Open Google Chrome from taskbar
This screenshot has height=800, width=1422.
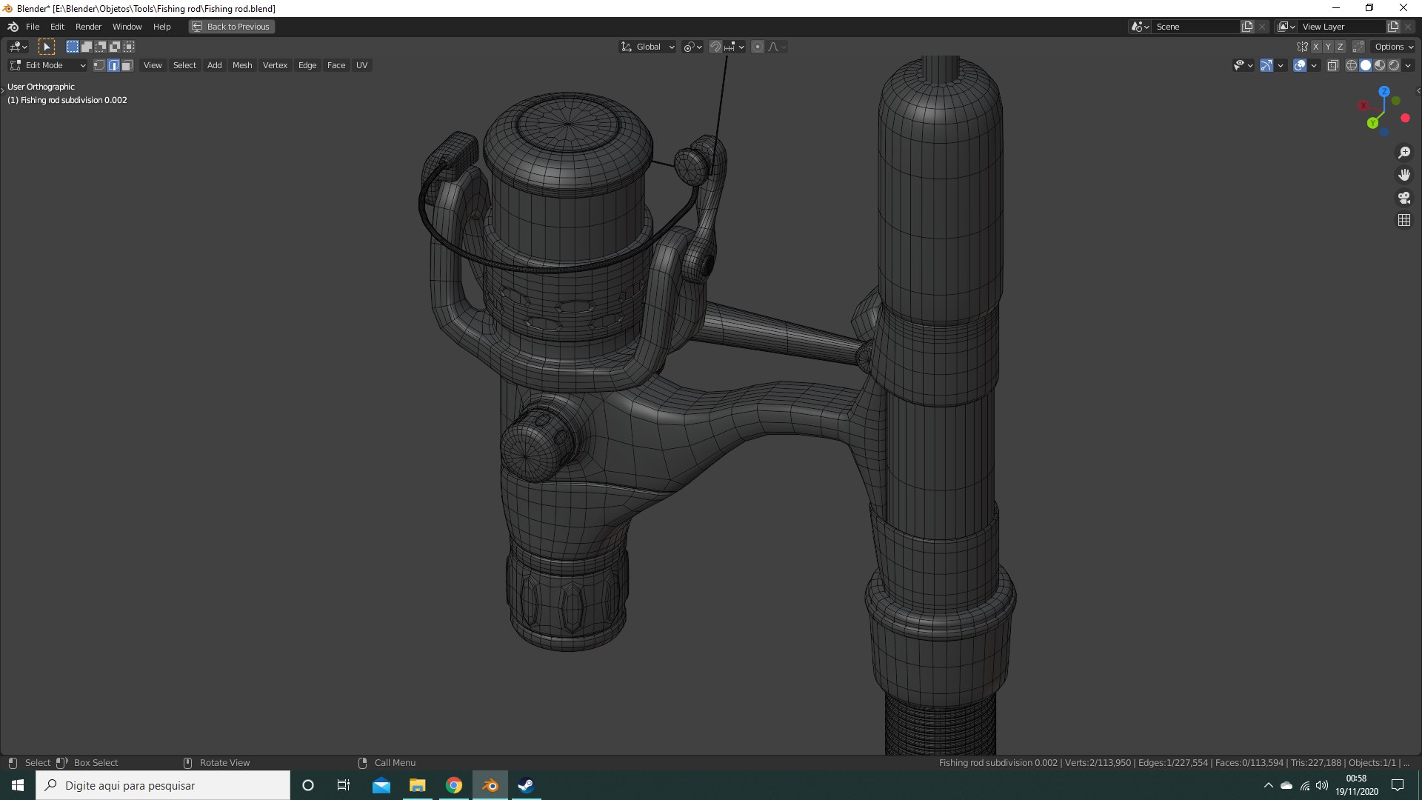[x=454, y=785]
